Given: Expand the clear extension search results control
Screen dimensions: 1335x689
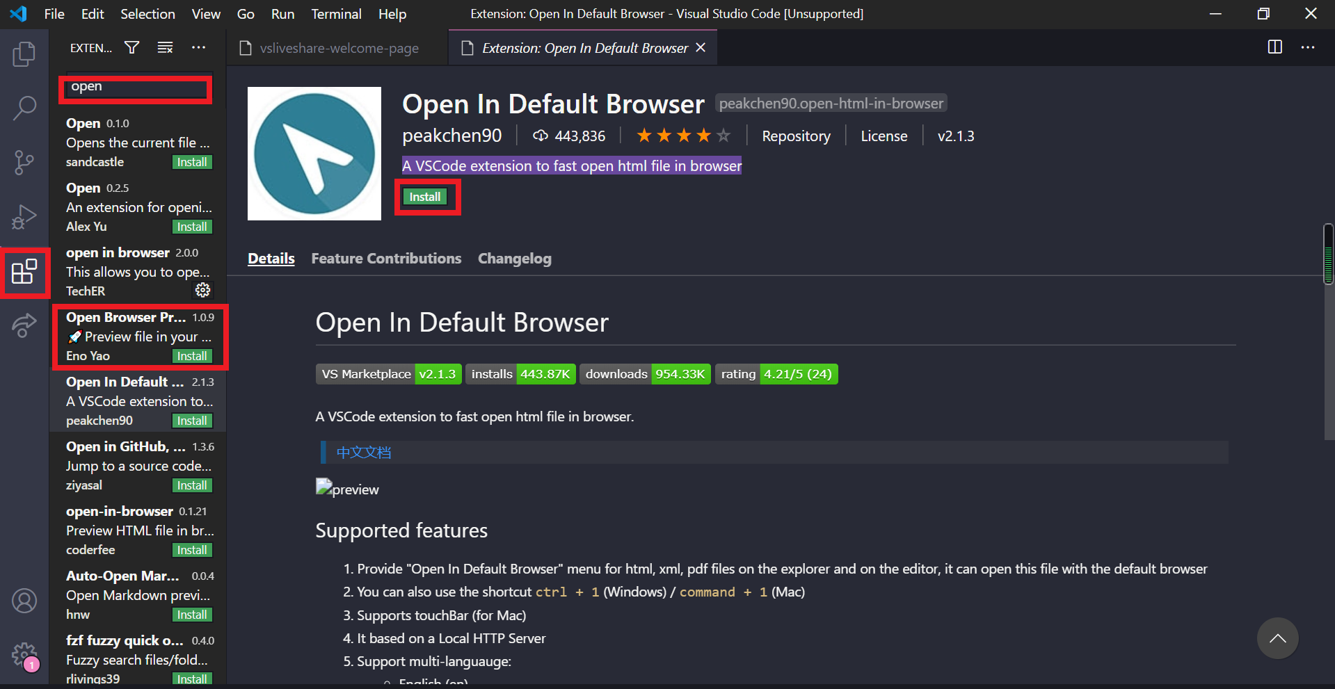Looking at the screenshot, I should [x=165, y=47].
